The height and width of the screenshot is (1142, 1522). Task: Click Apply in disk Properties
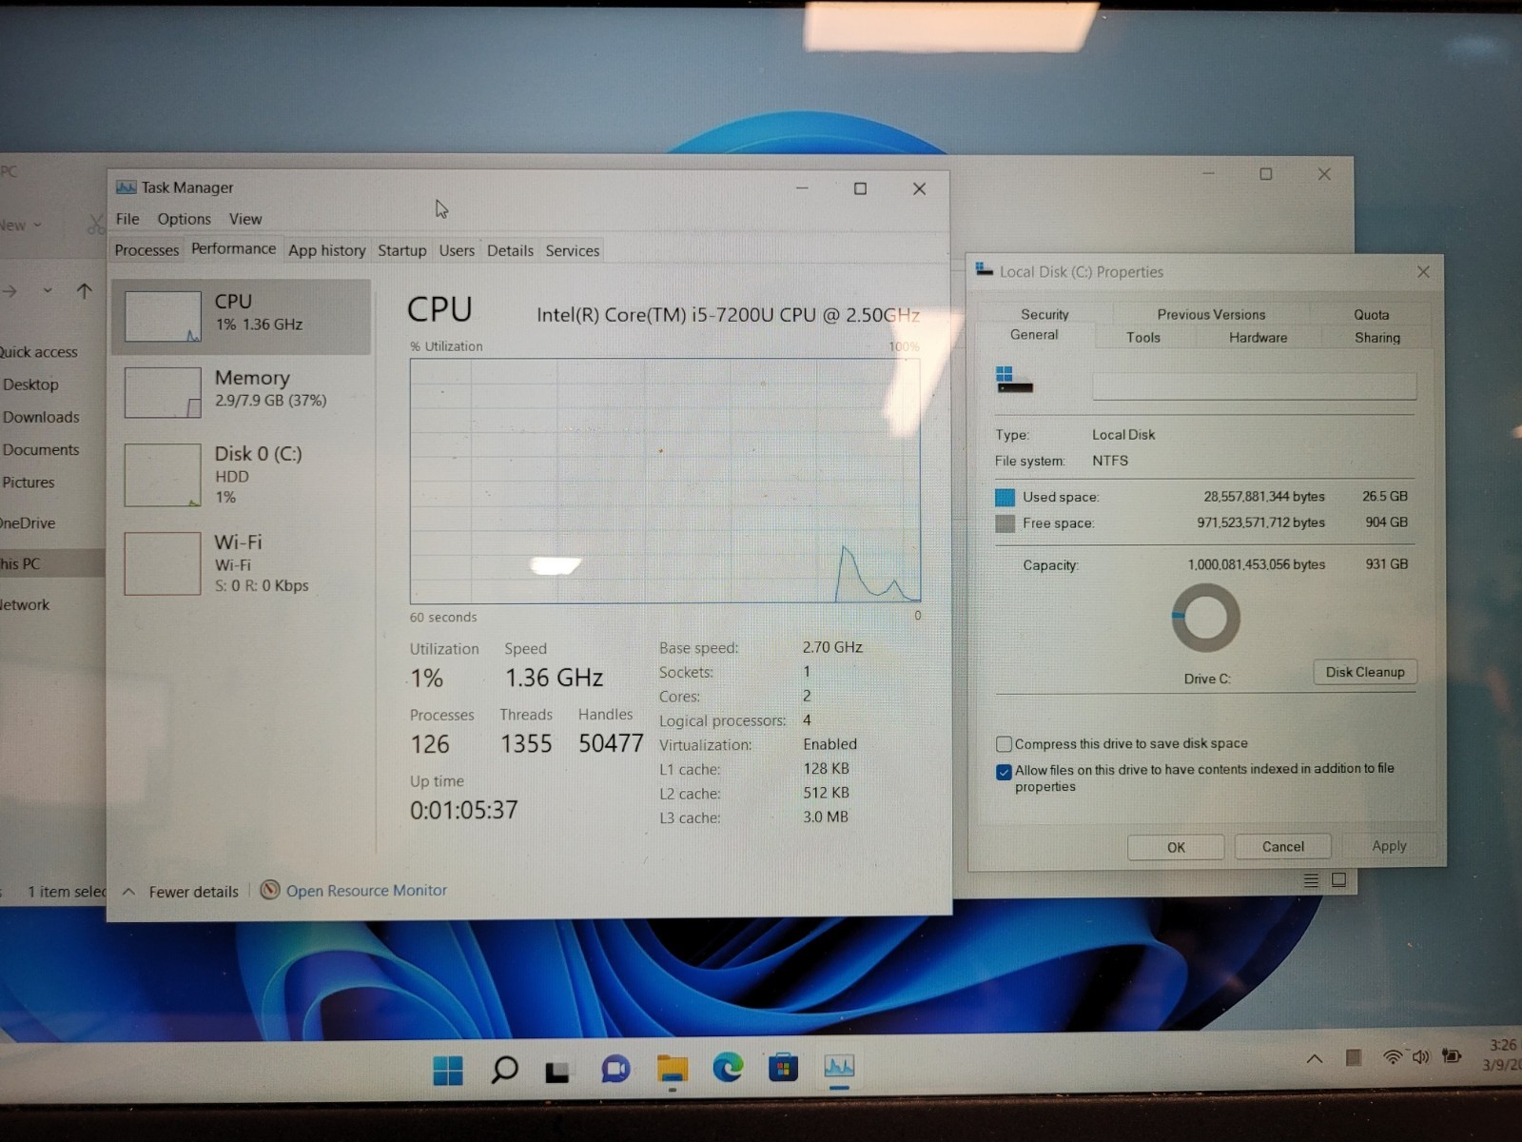(1389, 846)
